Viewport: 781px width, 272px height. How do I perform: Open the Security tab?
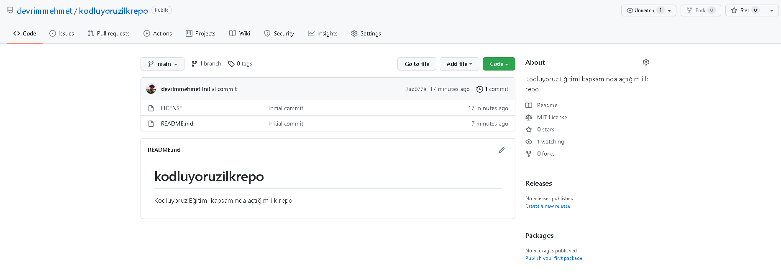coord(279,33)
